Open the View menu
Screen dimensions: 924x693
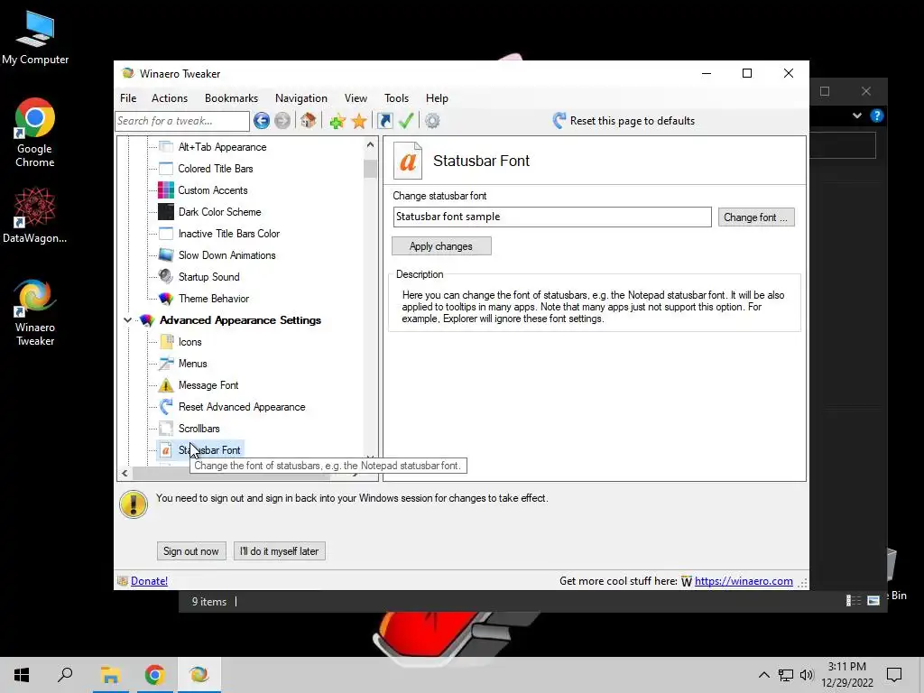[x=356, y=98]
